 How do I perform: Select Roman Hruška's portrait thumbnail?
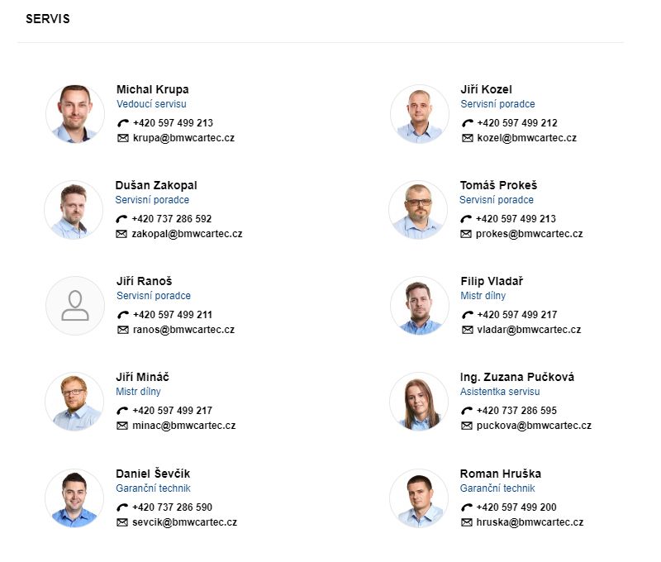pyautogui.click(x=419, y=498)
